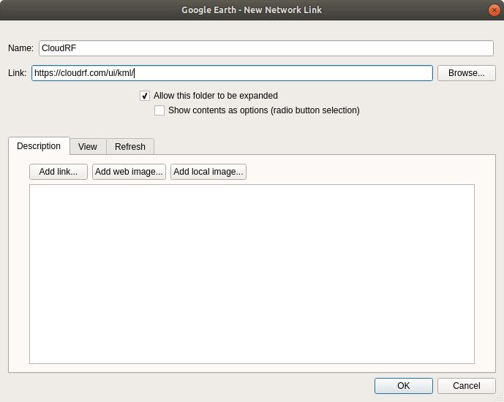Viewport: 504px width, 402px height.
Task: Cancel the new network link
Action: (467, 386)
